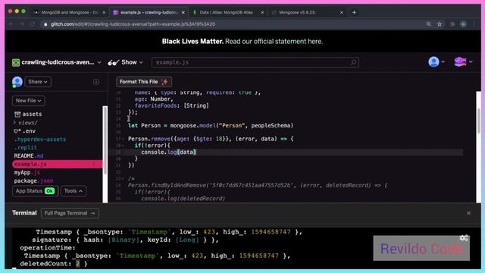Select the example.js file
Screen dimensions: 485x273
[58, 164]
